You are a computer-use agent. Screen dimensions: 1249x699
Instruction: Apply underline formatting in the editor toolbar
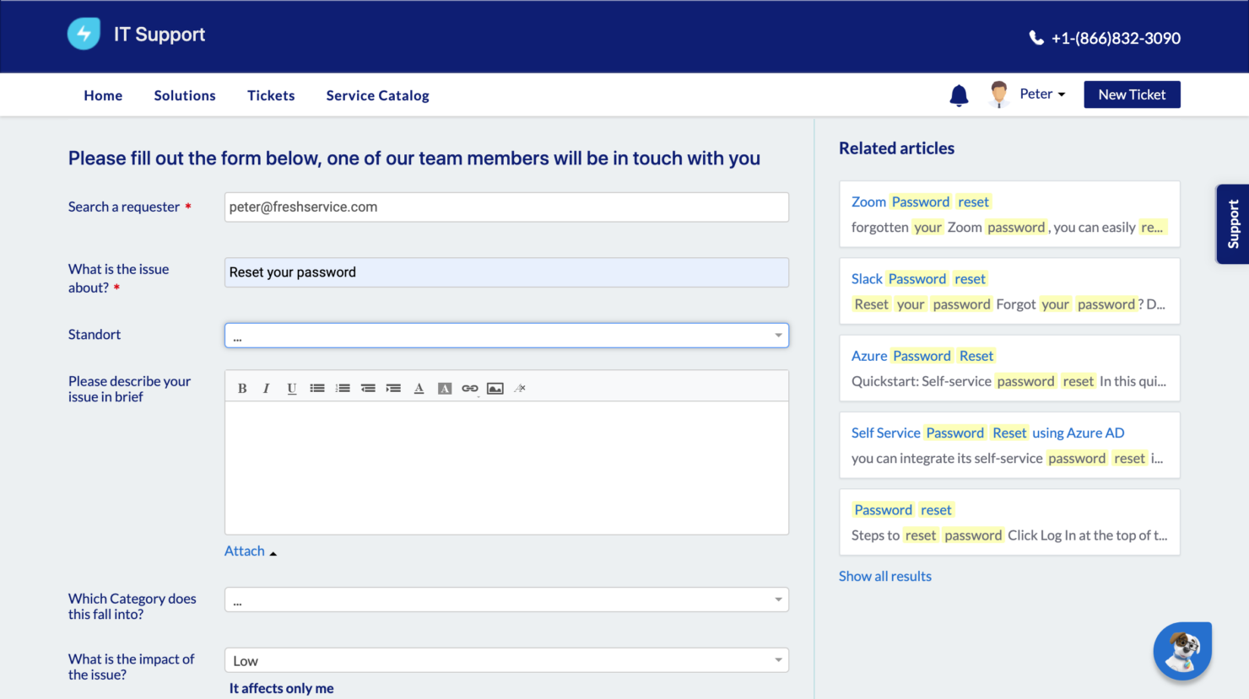click(x=291, y=388)
